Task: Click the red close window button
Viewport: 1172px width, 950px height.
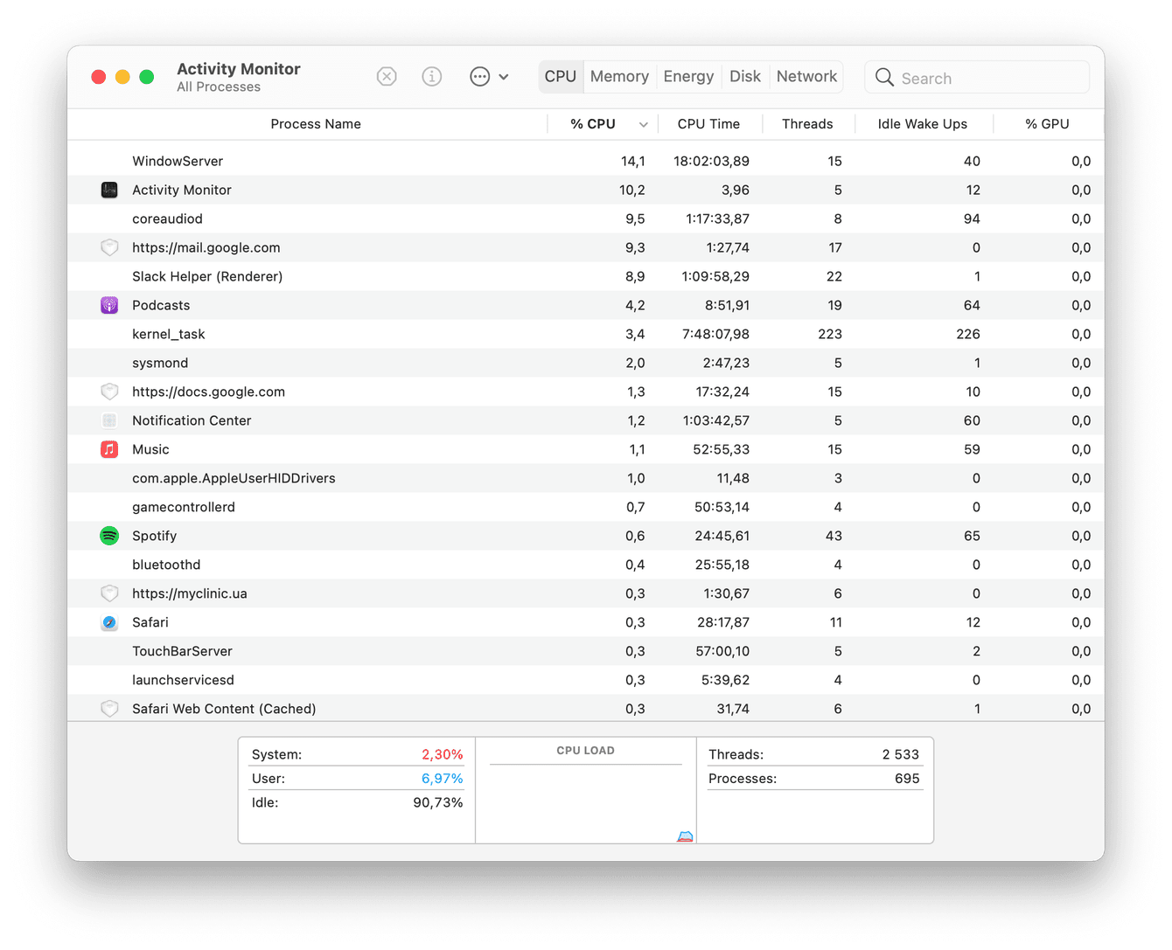Action: (x=99, y=77)
